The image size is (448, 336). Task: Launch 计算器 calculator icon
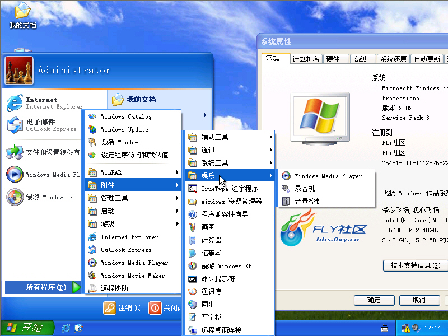(x=193, y=240)
